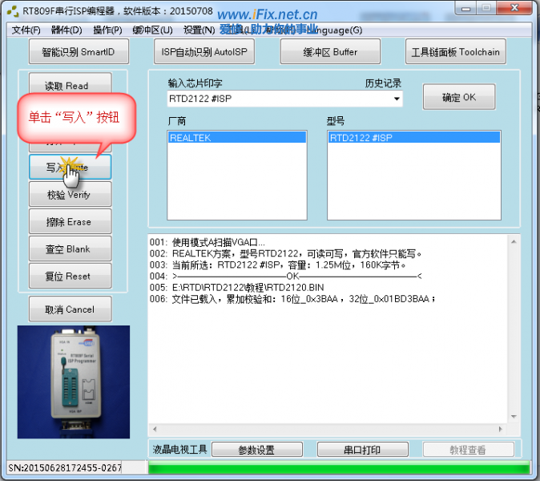The height and width of the screenshot is (481, 540).
Task: Click the Reset (复位) button
Action: [x=70, y=277]
